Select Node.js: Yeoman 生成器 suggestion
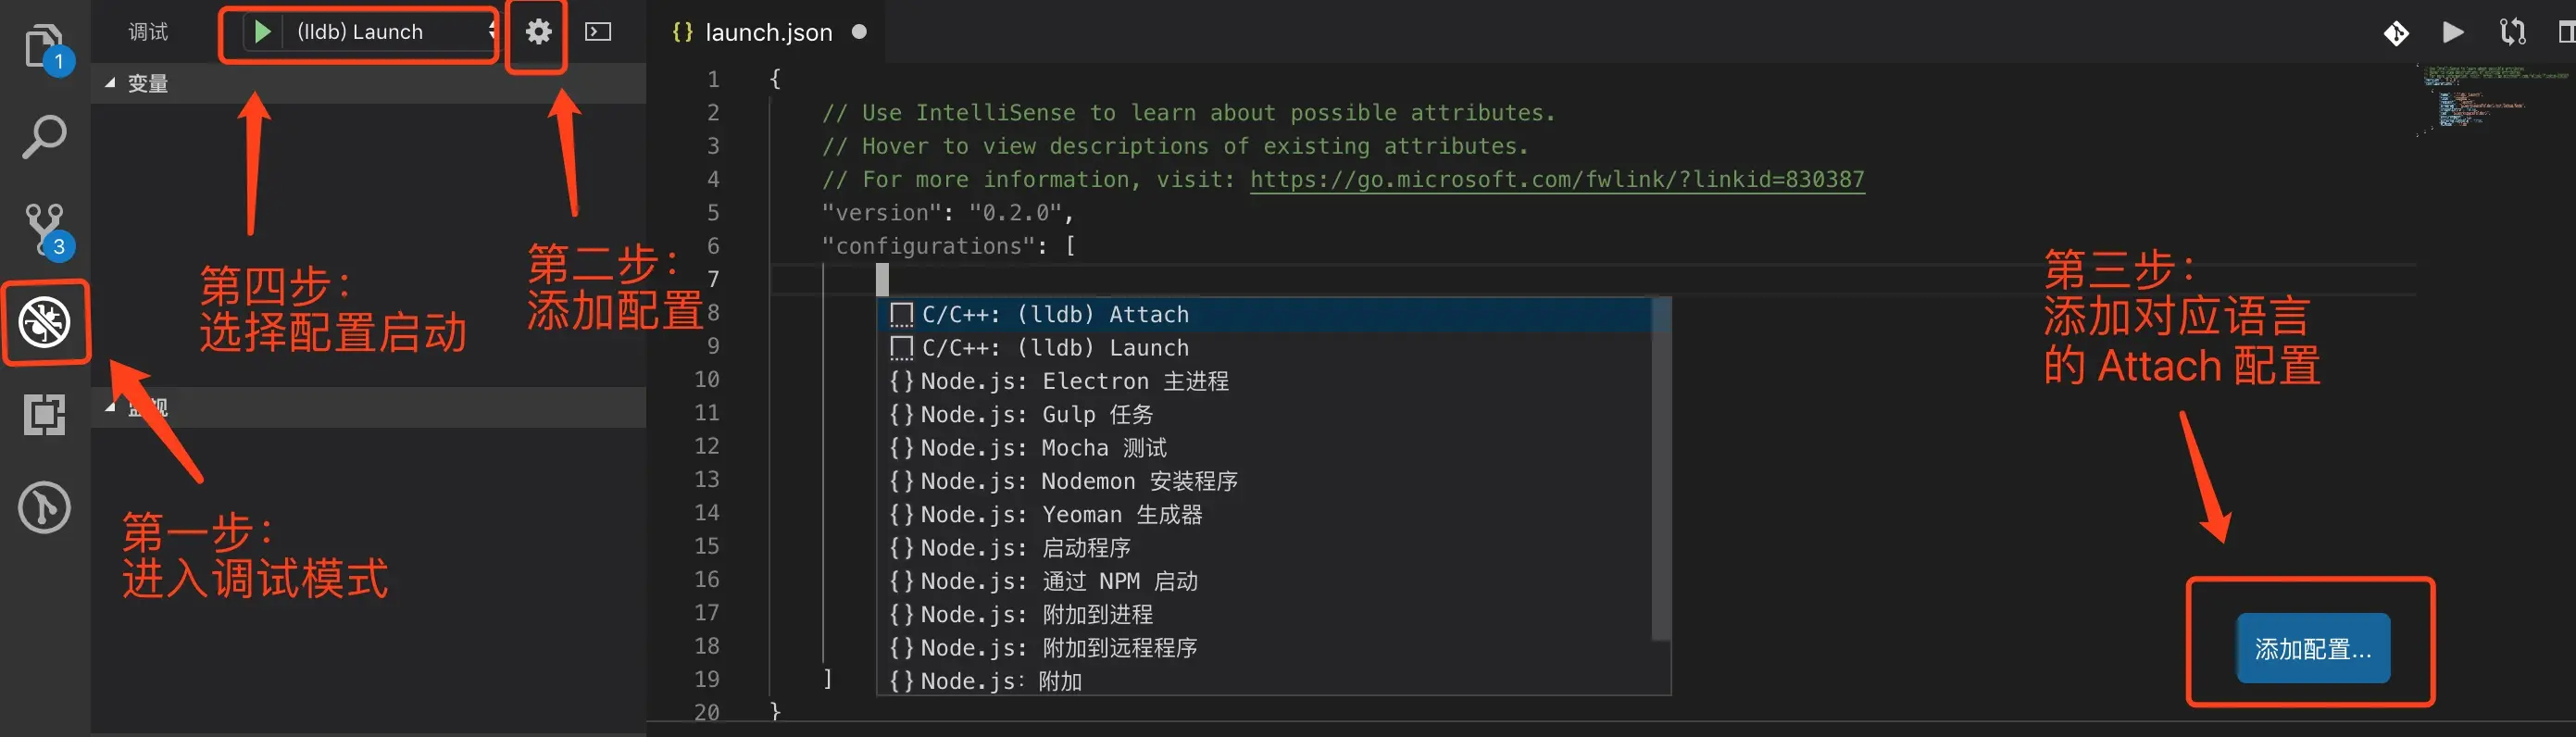This screenshot has width=2576, height=737. 1265,514
